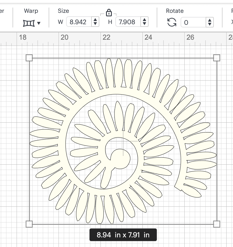Click the Rotate circular arrows icon
The width and height of the screenshot is (233, 247).
tap(172, 22)
